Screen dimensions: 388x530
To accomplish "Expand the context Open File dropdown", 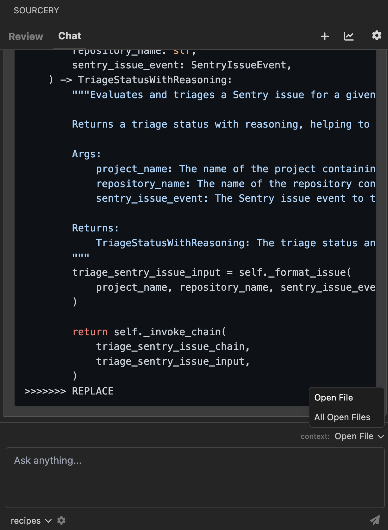I will coord(354,436).
